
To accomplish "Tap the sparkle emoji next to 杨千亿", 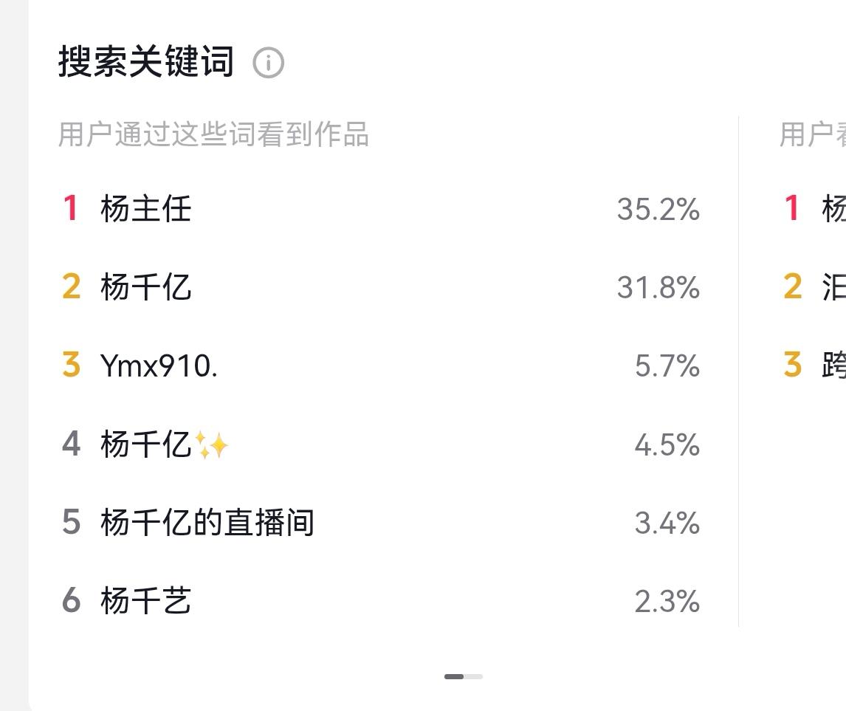I will tap(211, 445).
